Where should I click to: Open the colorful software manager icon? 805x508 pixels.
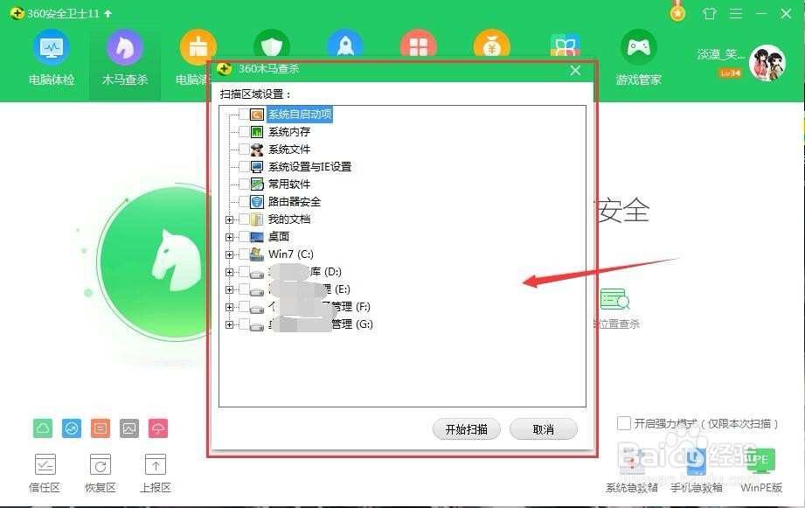[565, 45]
